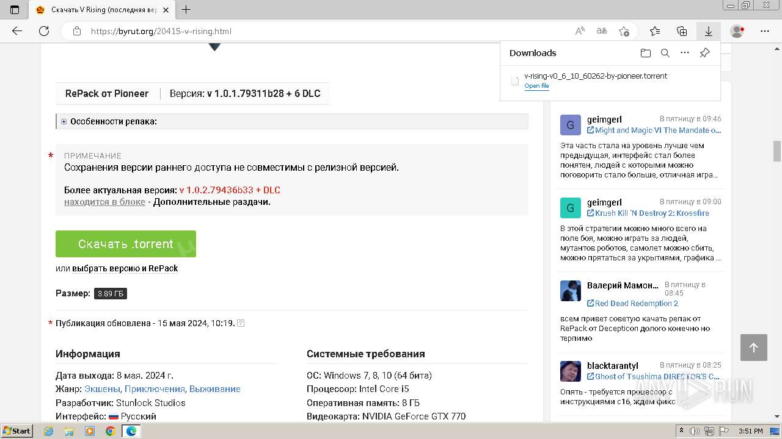The height and width of the screenshot is (439, 782).
Task: Click the taskbar clock 3:51 PM
Action: pyautogui.click(x=750, y=431)
